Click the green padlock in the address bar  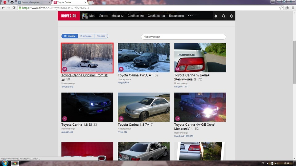(20, 8)
